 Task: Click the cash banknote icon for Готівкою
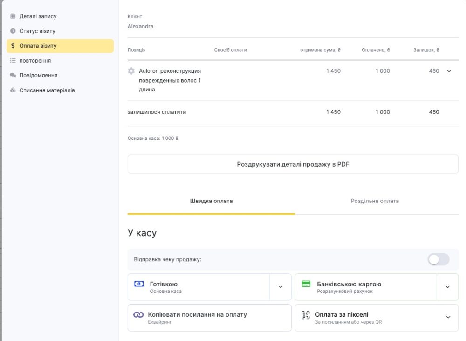pos(139,284)
